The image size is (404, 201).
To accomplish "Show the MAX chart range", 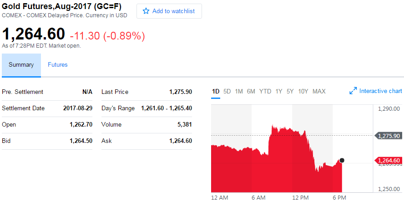I will pyautogui.click(x=319, y=91).
